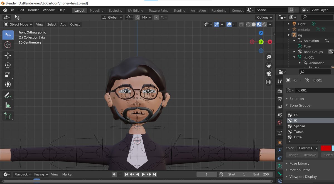Image resolution: width=334 pixels, height=184 pixels.
Task: Toggle proportional editing button
Action: click(x=156, y=17)
